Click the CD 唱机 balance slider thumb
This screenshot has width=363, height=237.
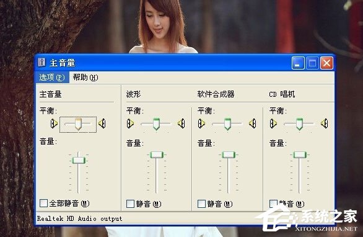(300, 124)
